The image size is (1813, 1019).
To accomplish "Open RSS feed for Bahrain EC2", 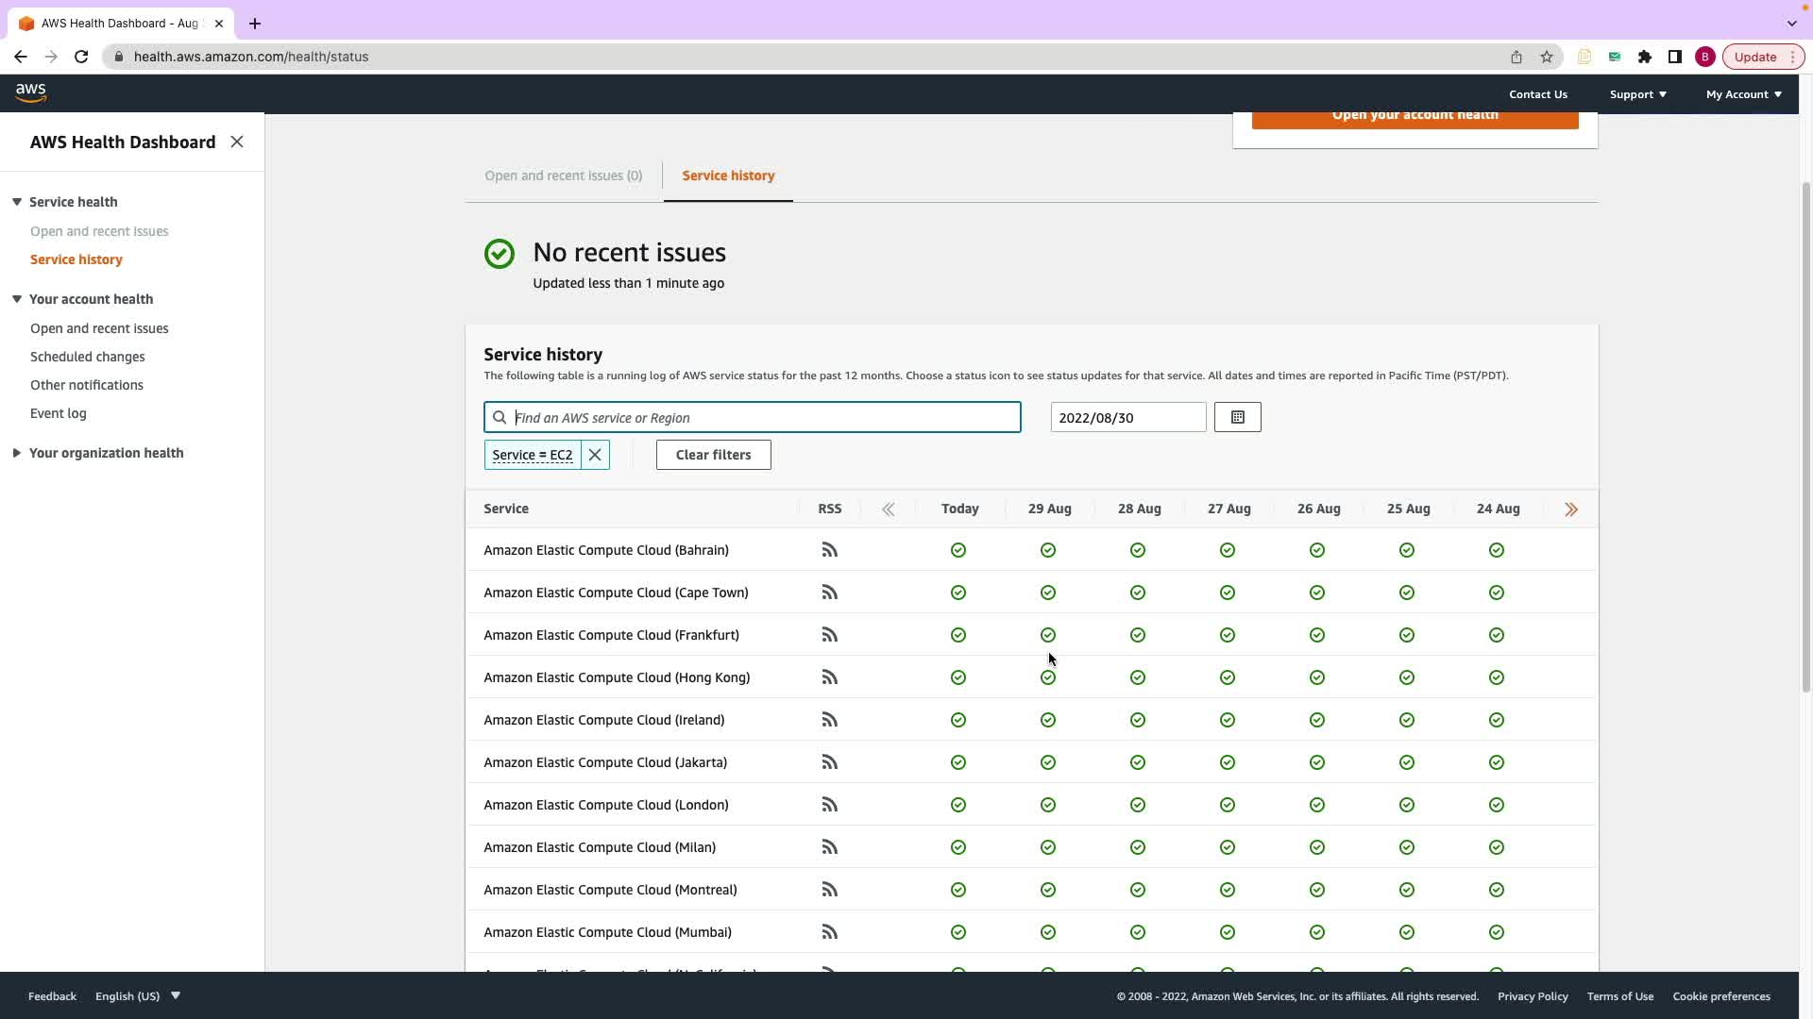I will click(x=829, y=550).
